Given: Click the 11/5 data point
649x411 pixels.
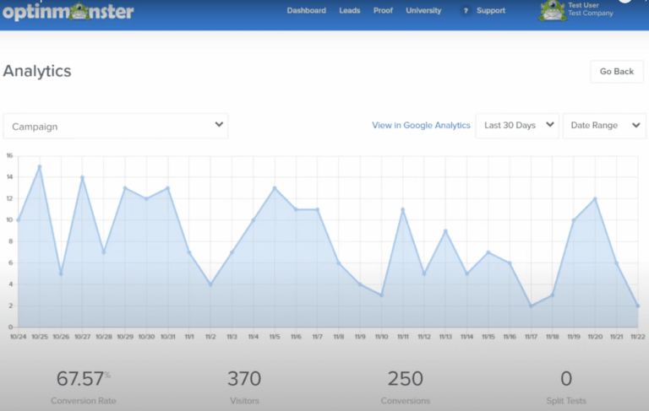Looking at the screenshot, I should click(x=275, y=188).
